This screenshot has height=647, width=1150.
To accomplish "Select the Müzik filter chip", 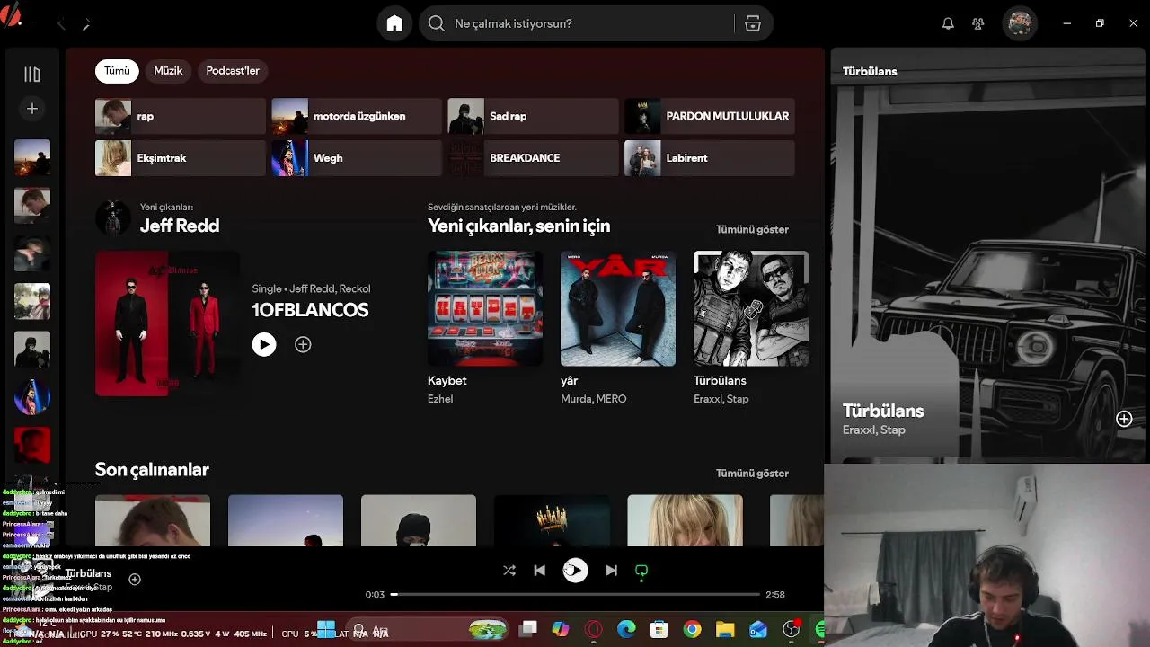I will 168,71.
